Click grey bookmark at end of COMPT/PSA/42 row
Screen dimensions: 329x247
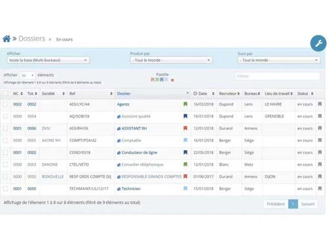point(320,140)
